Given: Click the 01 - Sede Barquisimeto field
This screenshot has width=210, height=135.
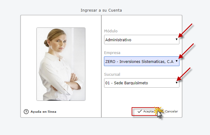Looking at the screenshot, I should (139, 83).
